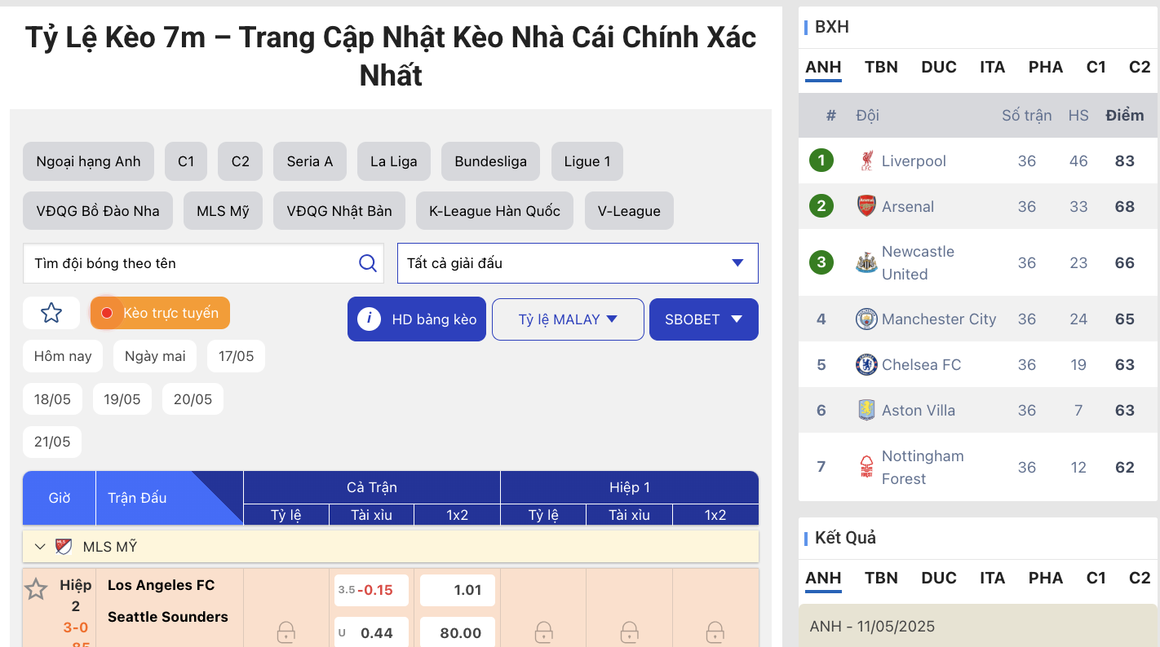The height and width of the screenshot is (647, 1160).
Task: Click the 0.44 under odds cell
Action: click(x=371, y=633)
